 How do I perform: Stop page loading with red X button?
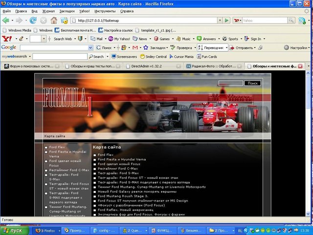[44, 20]
